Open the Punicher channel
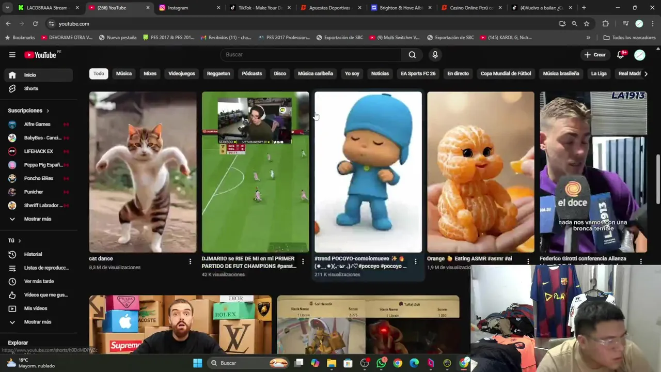This screenshot has width=661, height=372. 39,192
